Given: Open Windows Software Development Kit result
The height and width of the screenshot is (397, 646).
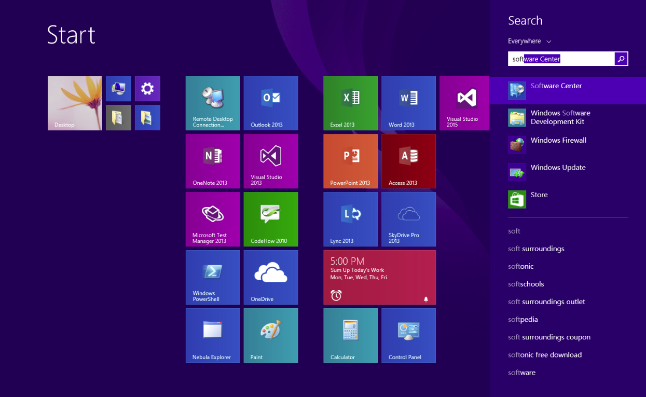Looking at the screenshot, I should coord(568,117).
